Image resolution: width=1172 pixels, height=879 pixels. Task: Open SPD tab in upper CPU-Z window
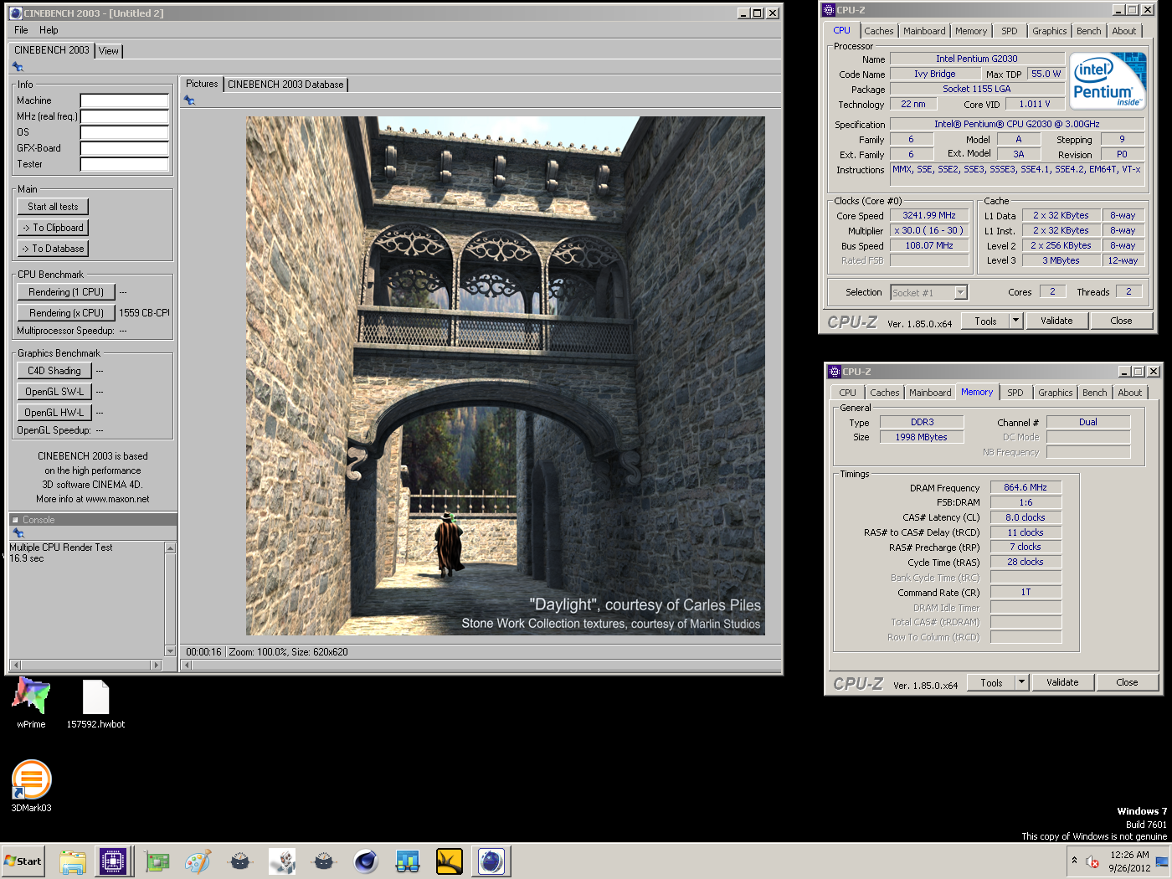pos(1010,31)
